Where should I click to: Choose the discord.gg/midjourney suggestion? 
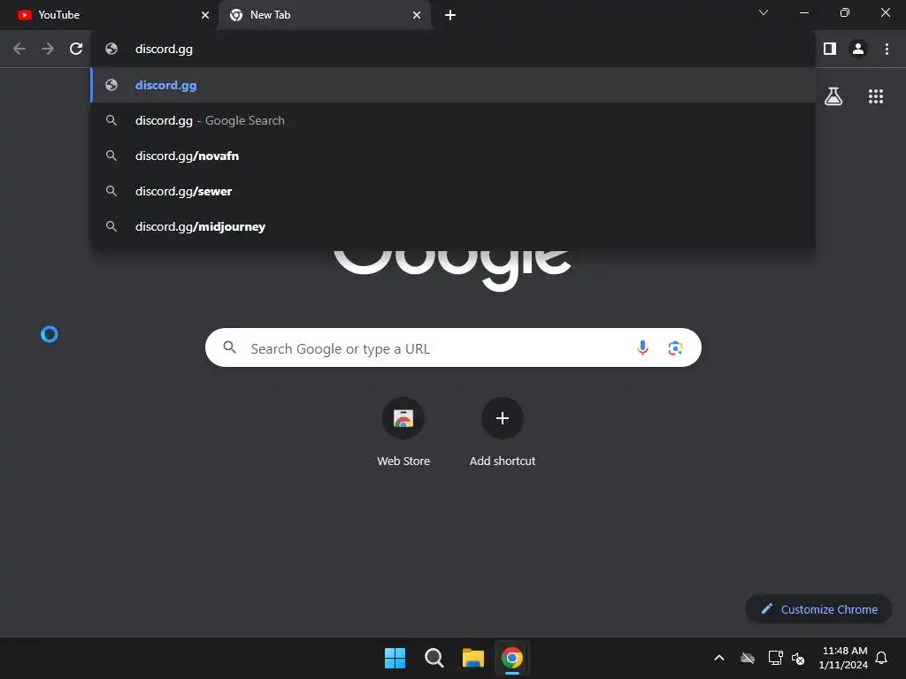tap(453, 226)
